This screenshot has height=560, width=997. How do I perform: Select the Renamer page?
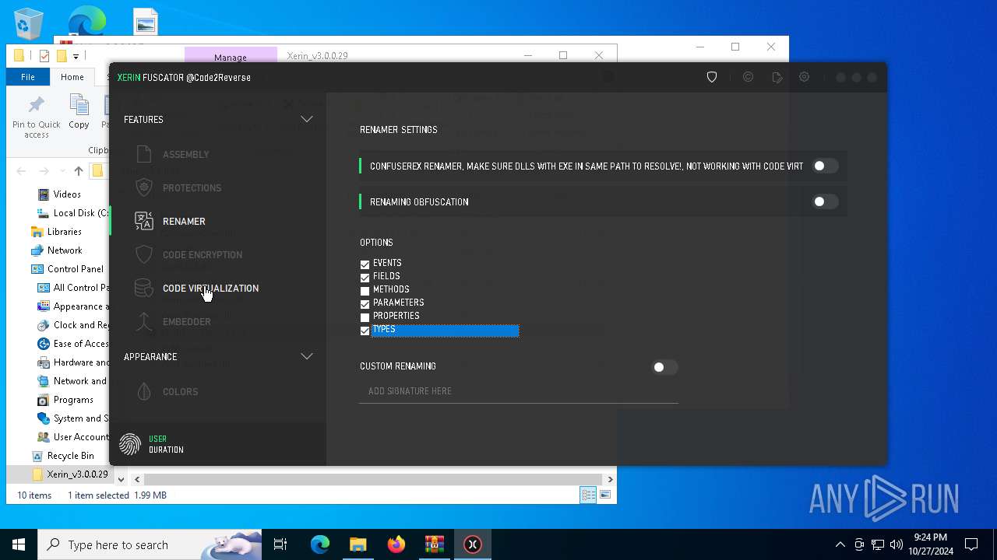(x=184, y=222)
